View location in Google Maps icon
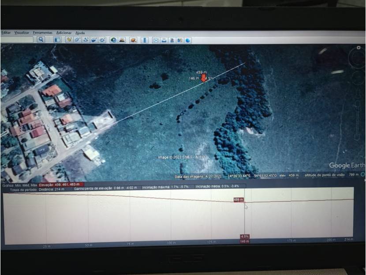Image resolution: width=366 pixels, height=275 pixels. click(180, 41)
